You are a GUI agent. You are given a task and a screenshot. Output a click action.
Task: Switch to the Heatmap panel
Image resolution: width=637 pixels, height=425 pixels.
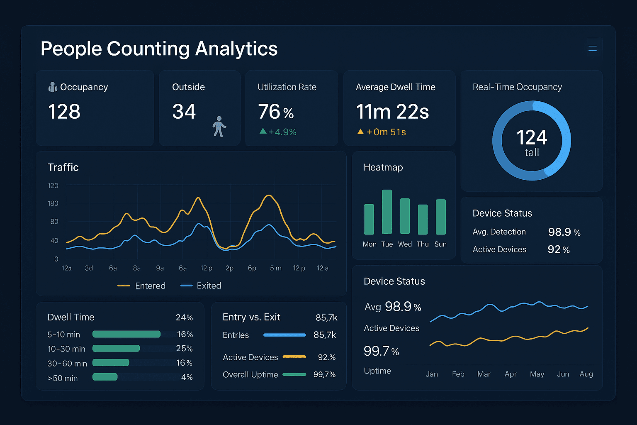(383, 167)
